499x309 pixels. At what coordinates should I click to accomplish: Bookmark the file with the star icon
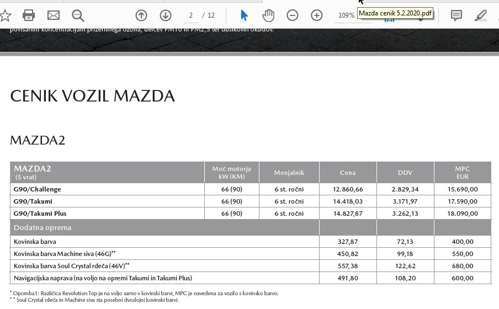[5, 15]
